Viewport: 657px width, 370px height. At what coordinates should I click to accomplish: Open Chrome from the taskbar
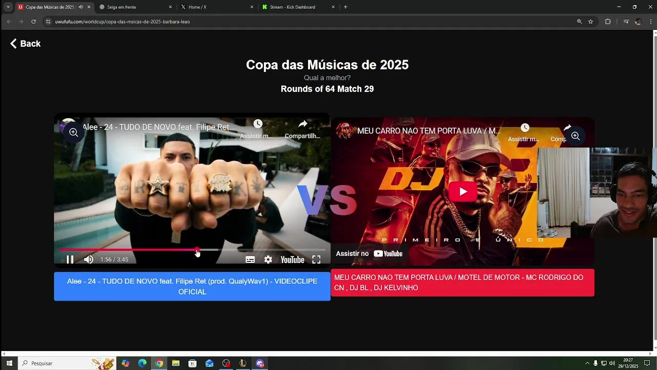pos(159,363)
